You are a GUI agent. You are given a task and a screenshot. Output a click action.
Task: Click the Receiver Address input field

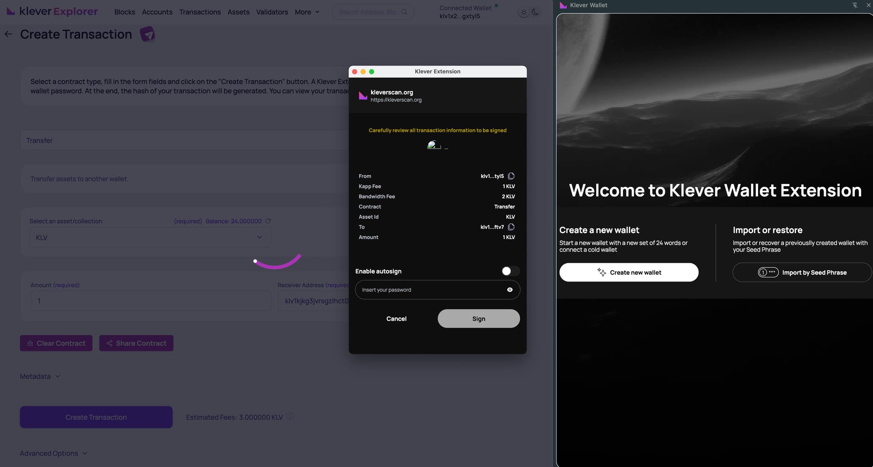(x=313, y=301)
